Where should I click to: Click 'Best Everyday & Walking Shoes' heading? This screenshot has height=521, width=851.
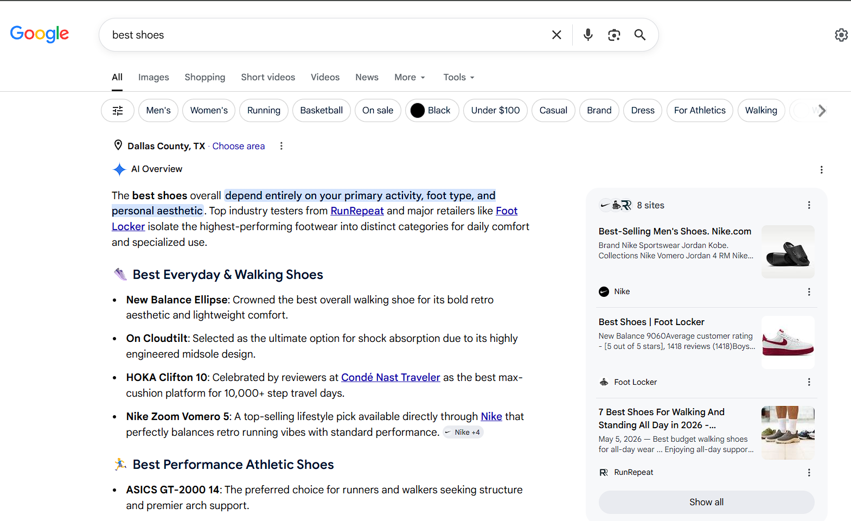[x=228, y=275]
